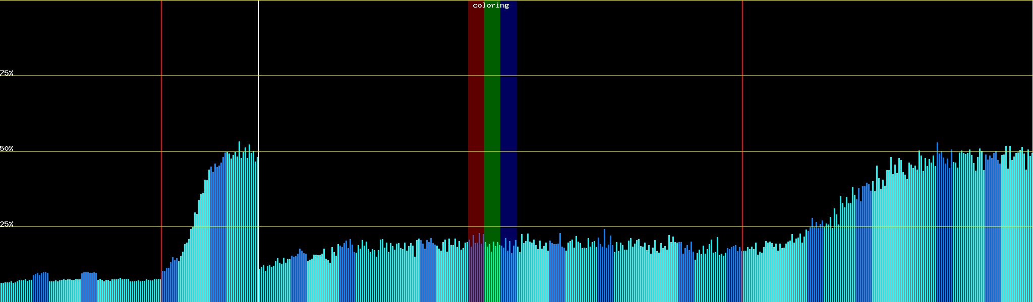Click the first bar at far left edge
The image size is (1033, 302).
point(1,292)
